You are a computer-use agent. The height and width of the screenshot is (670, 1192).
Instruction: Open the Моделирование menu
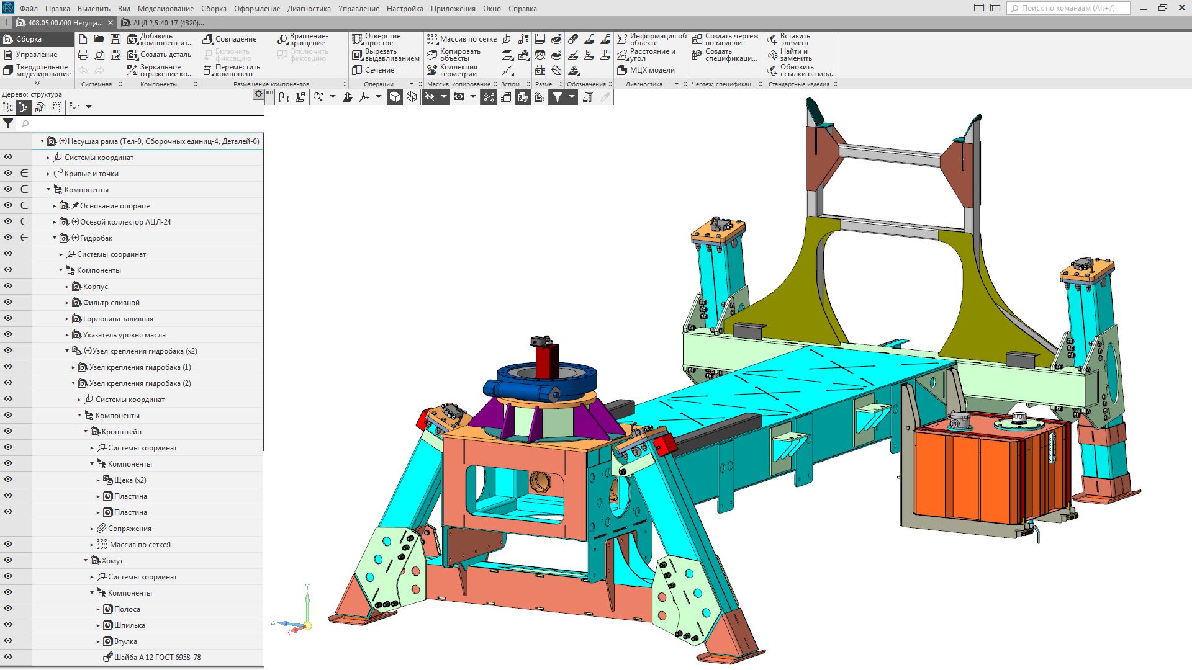[x=165, y=9]
